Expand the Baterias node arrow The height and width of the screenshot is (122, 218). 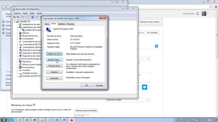click(x=17, y=33)
